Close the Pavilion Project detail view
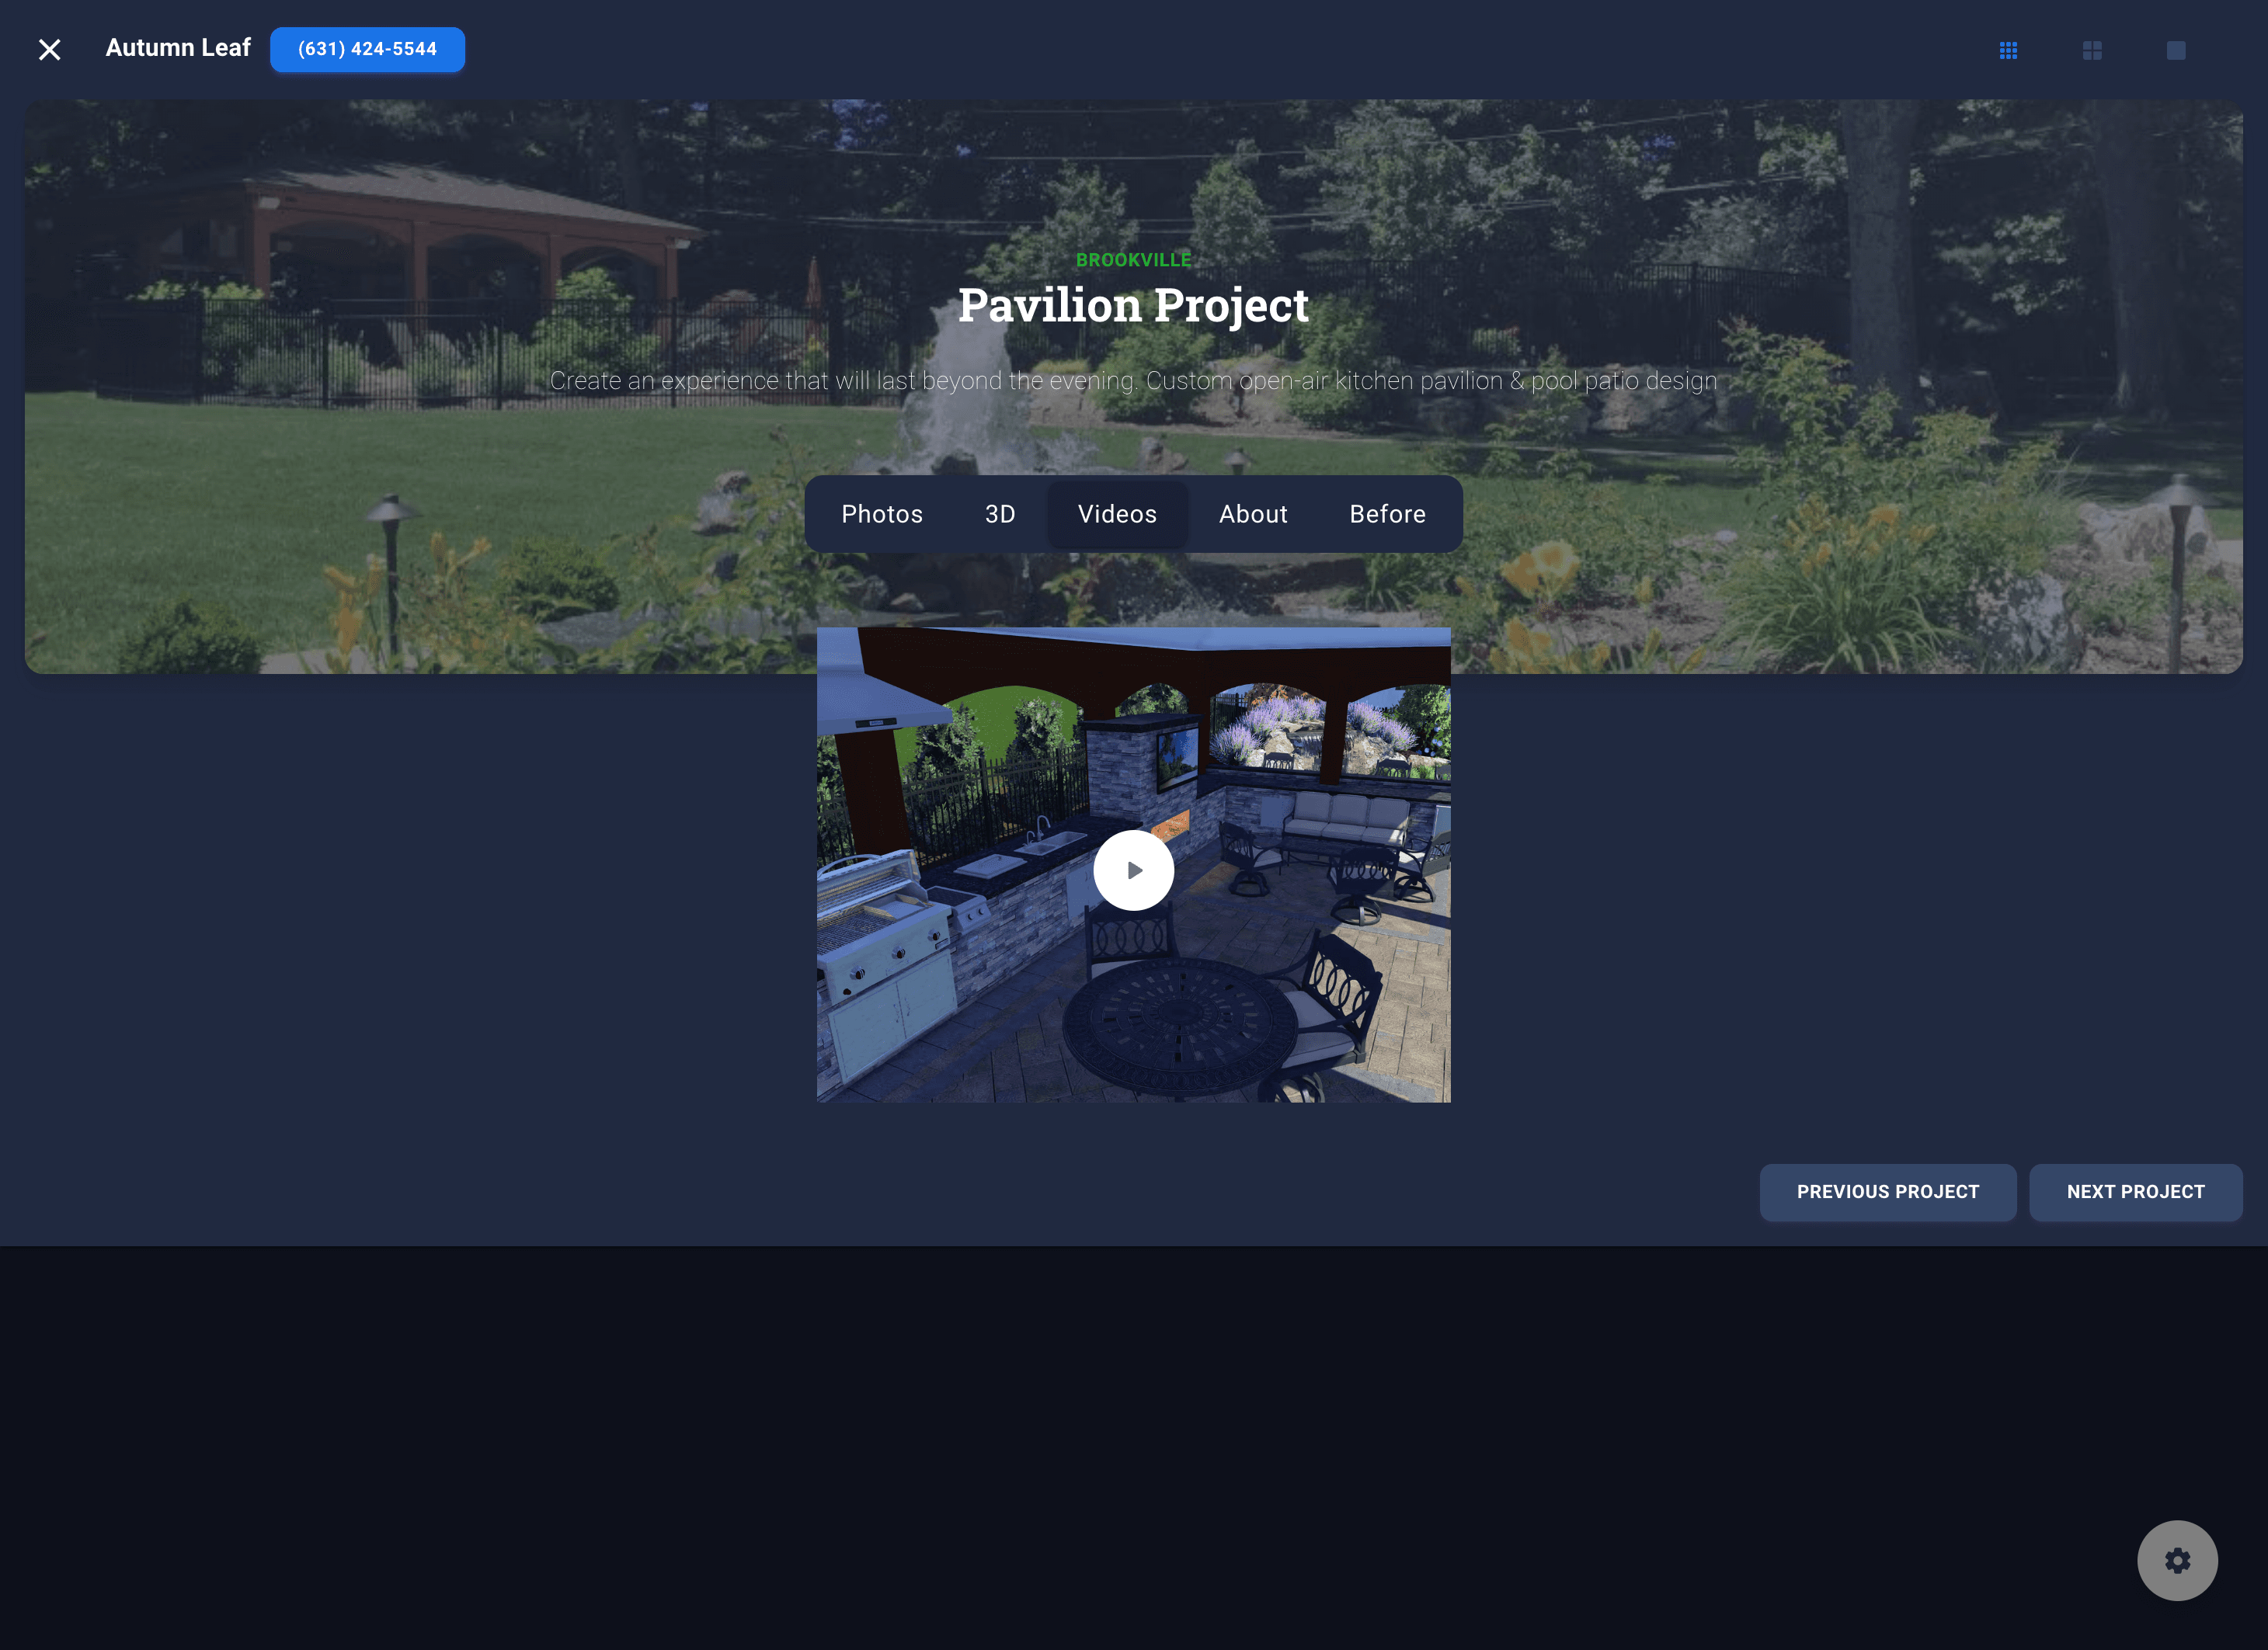2268x1650 pixels. [49, 49]
